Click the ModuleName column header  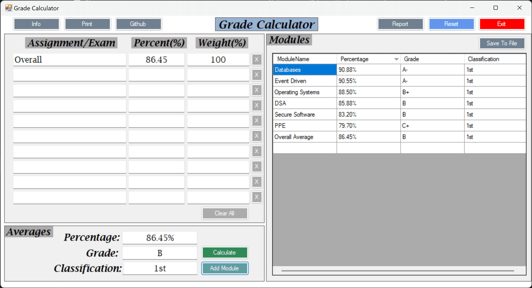click(x=305, y=59)
